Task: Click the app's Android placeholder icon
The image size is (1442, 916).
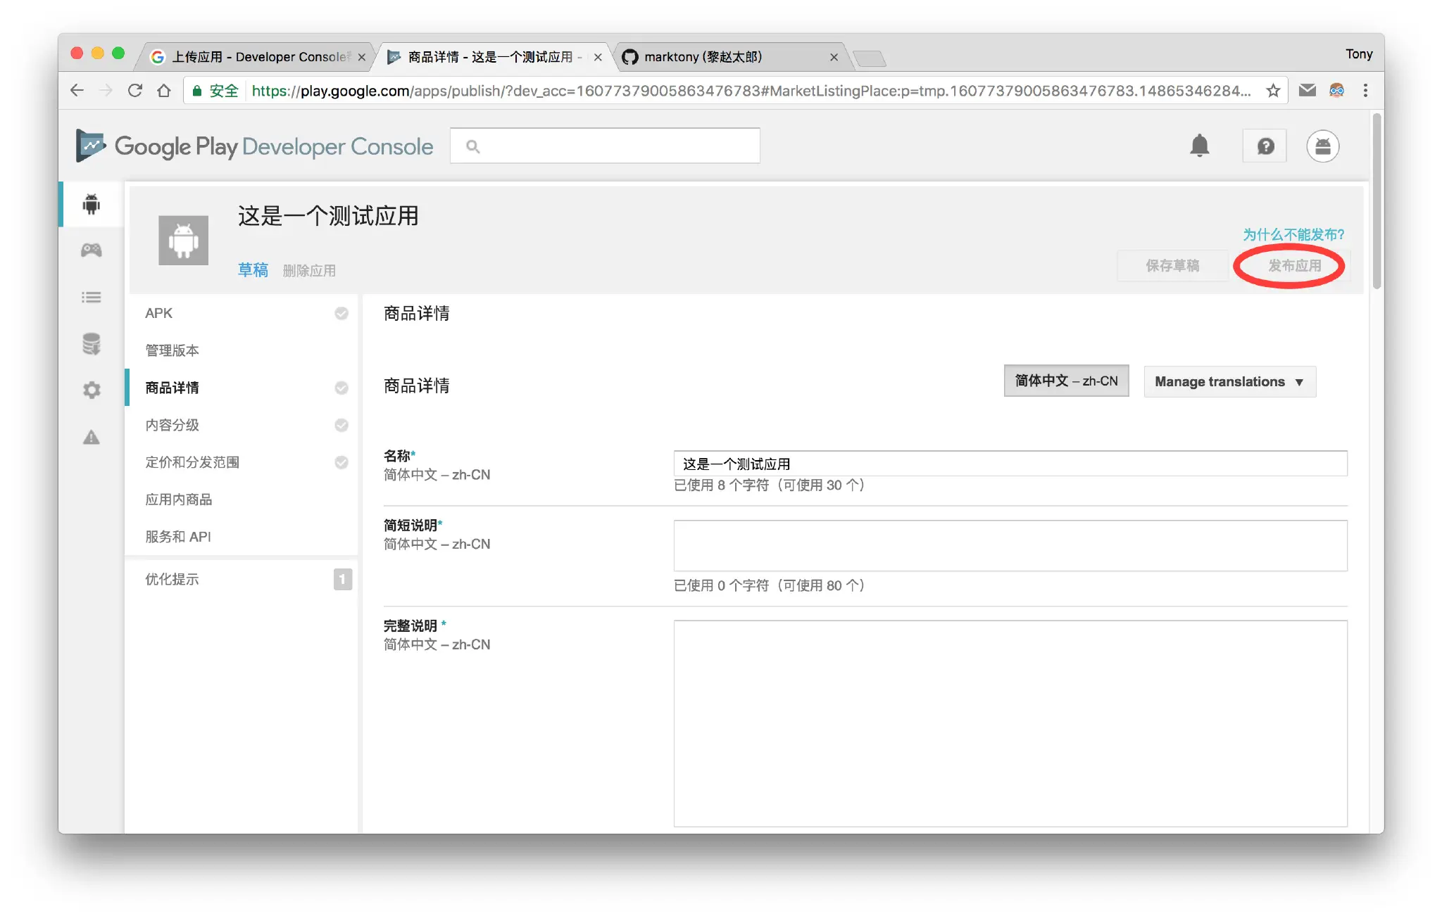Action: pyautogui.click(x=183, y=241)
